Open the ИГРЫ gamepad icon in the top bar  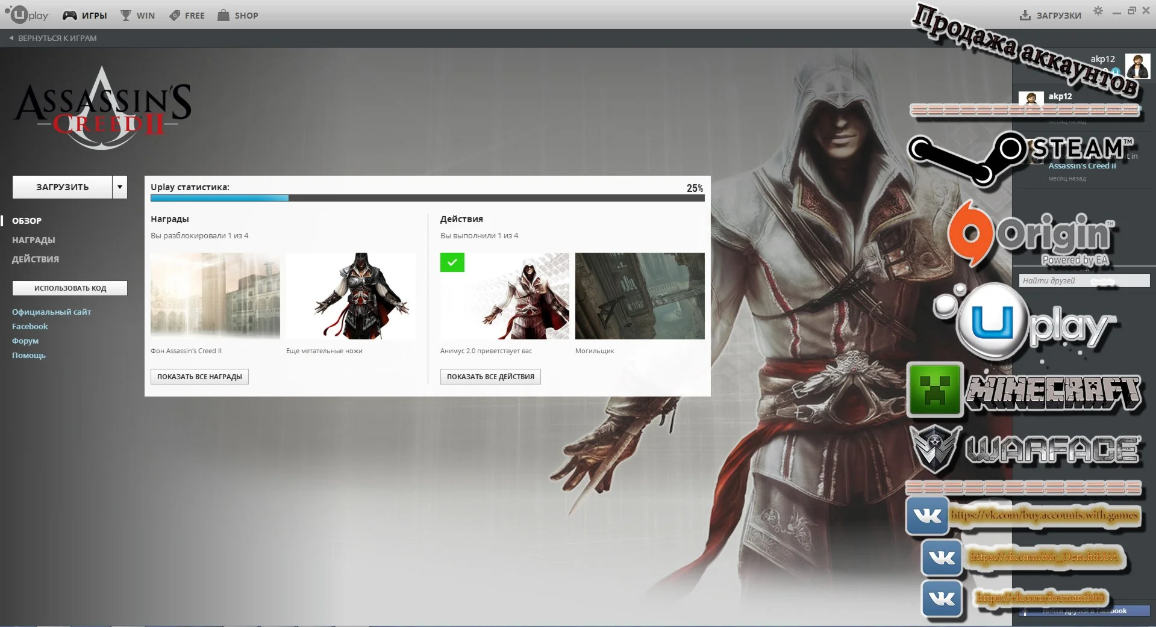tap(69, 15)
